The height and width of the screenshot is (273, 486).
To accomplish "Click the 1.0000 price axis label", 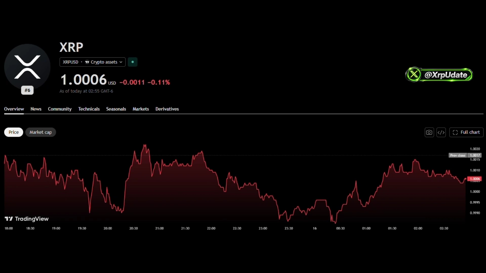I will click(475, 192).
